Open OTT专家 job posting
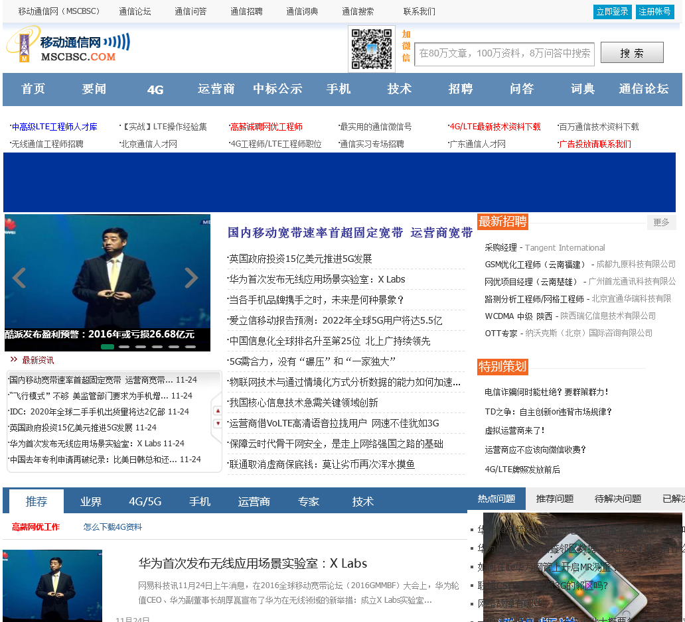 point(501,333)
